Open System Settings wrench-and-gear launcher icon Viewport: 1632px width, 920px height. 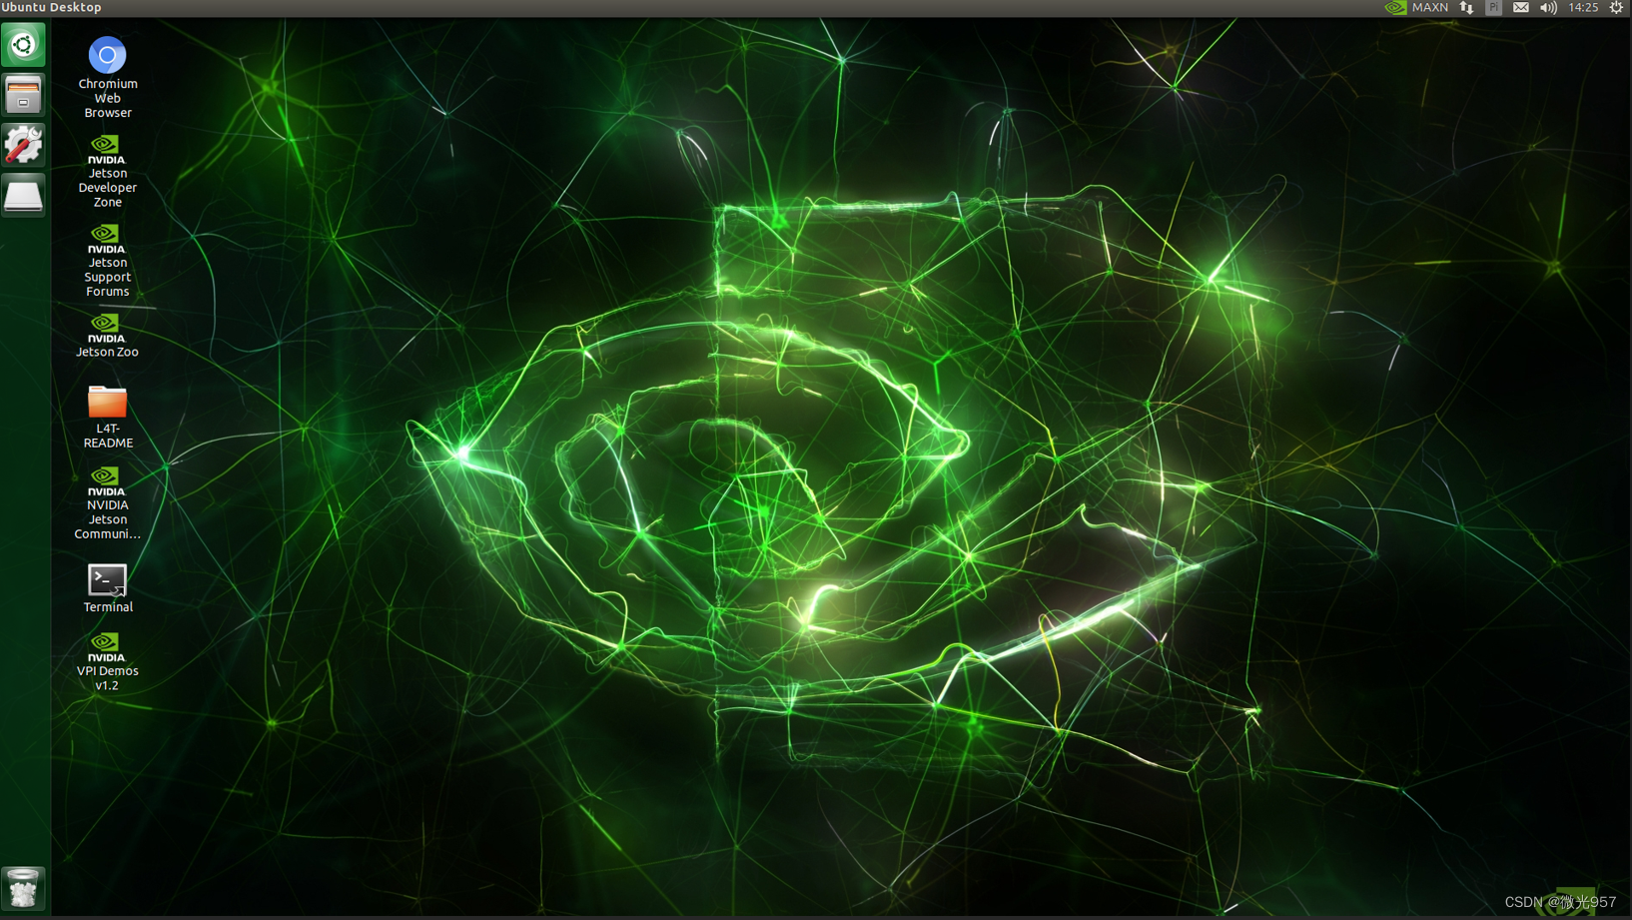[23, 145]
